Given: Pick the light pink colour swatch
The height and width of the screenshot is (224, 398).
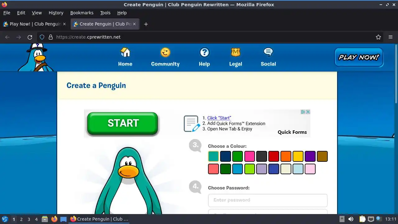Looking at the screenshot, I should coord(310,169).
